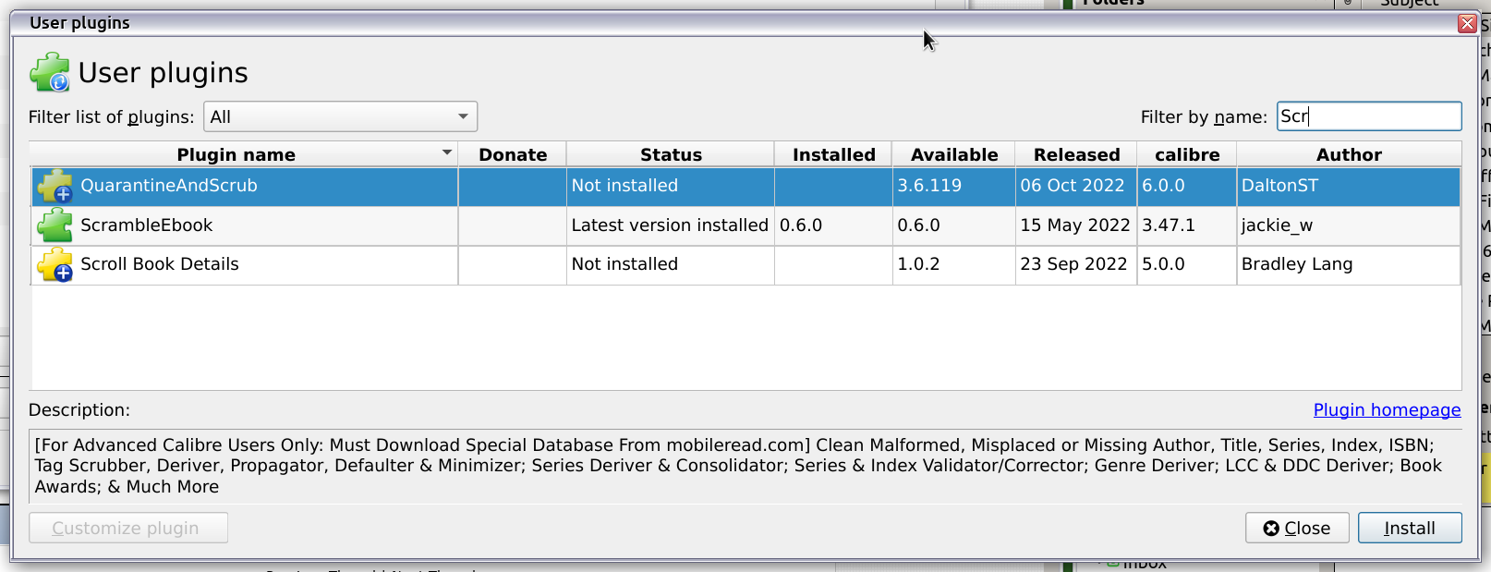The height and width of the screenshot is (572, 1491).
Task: Select the Scroll Book Details row
Action: 277,264
